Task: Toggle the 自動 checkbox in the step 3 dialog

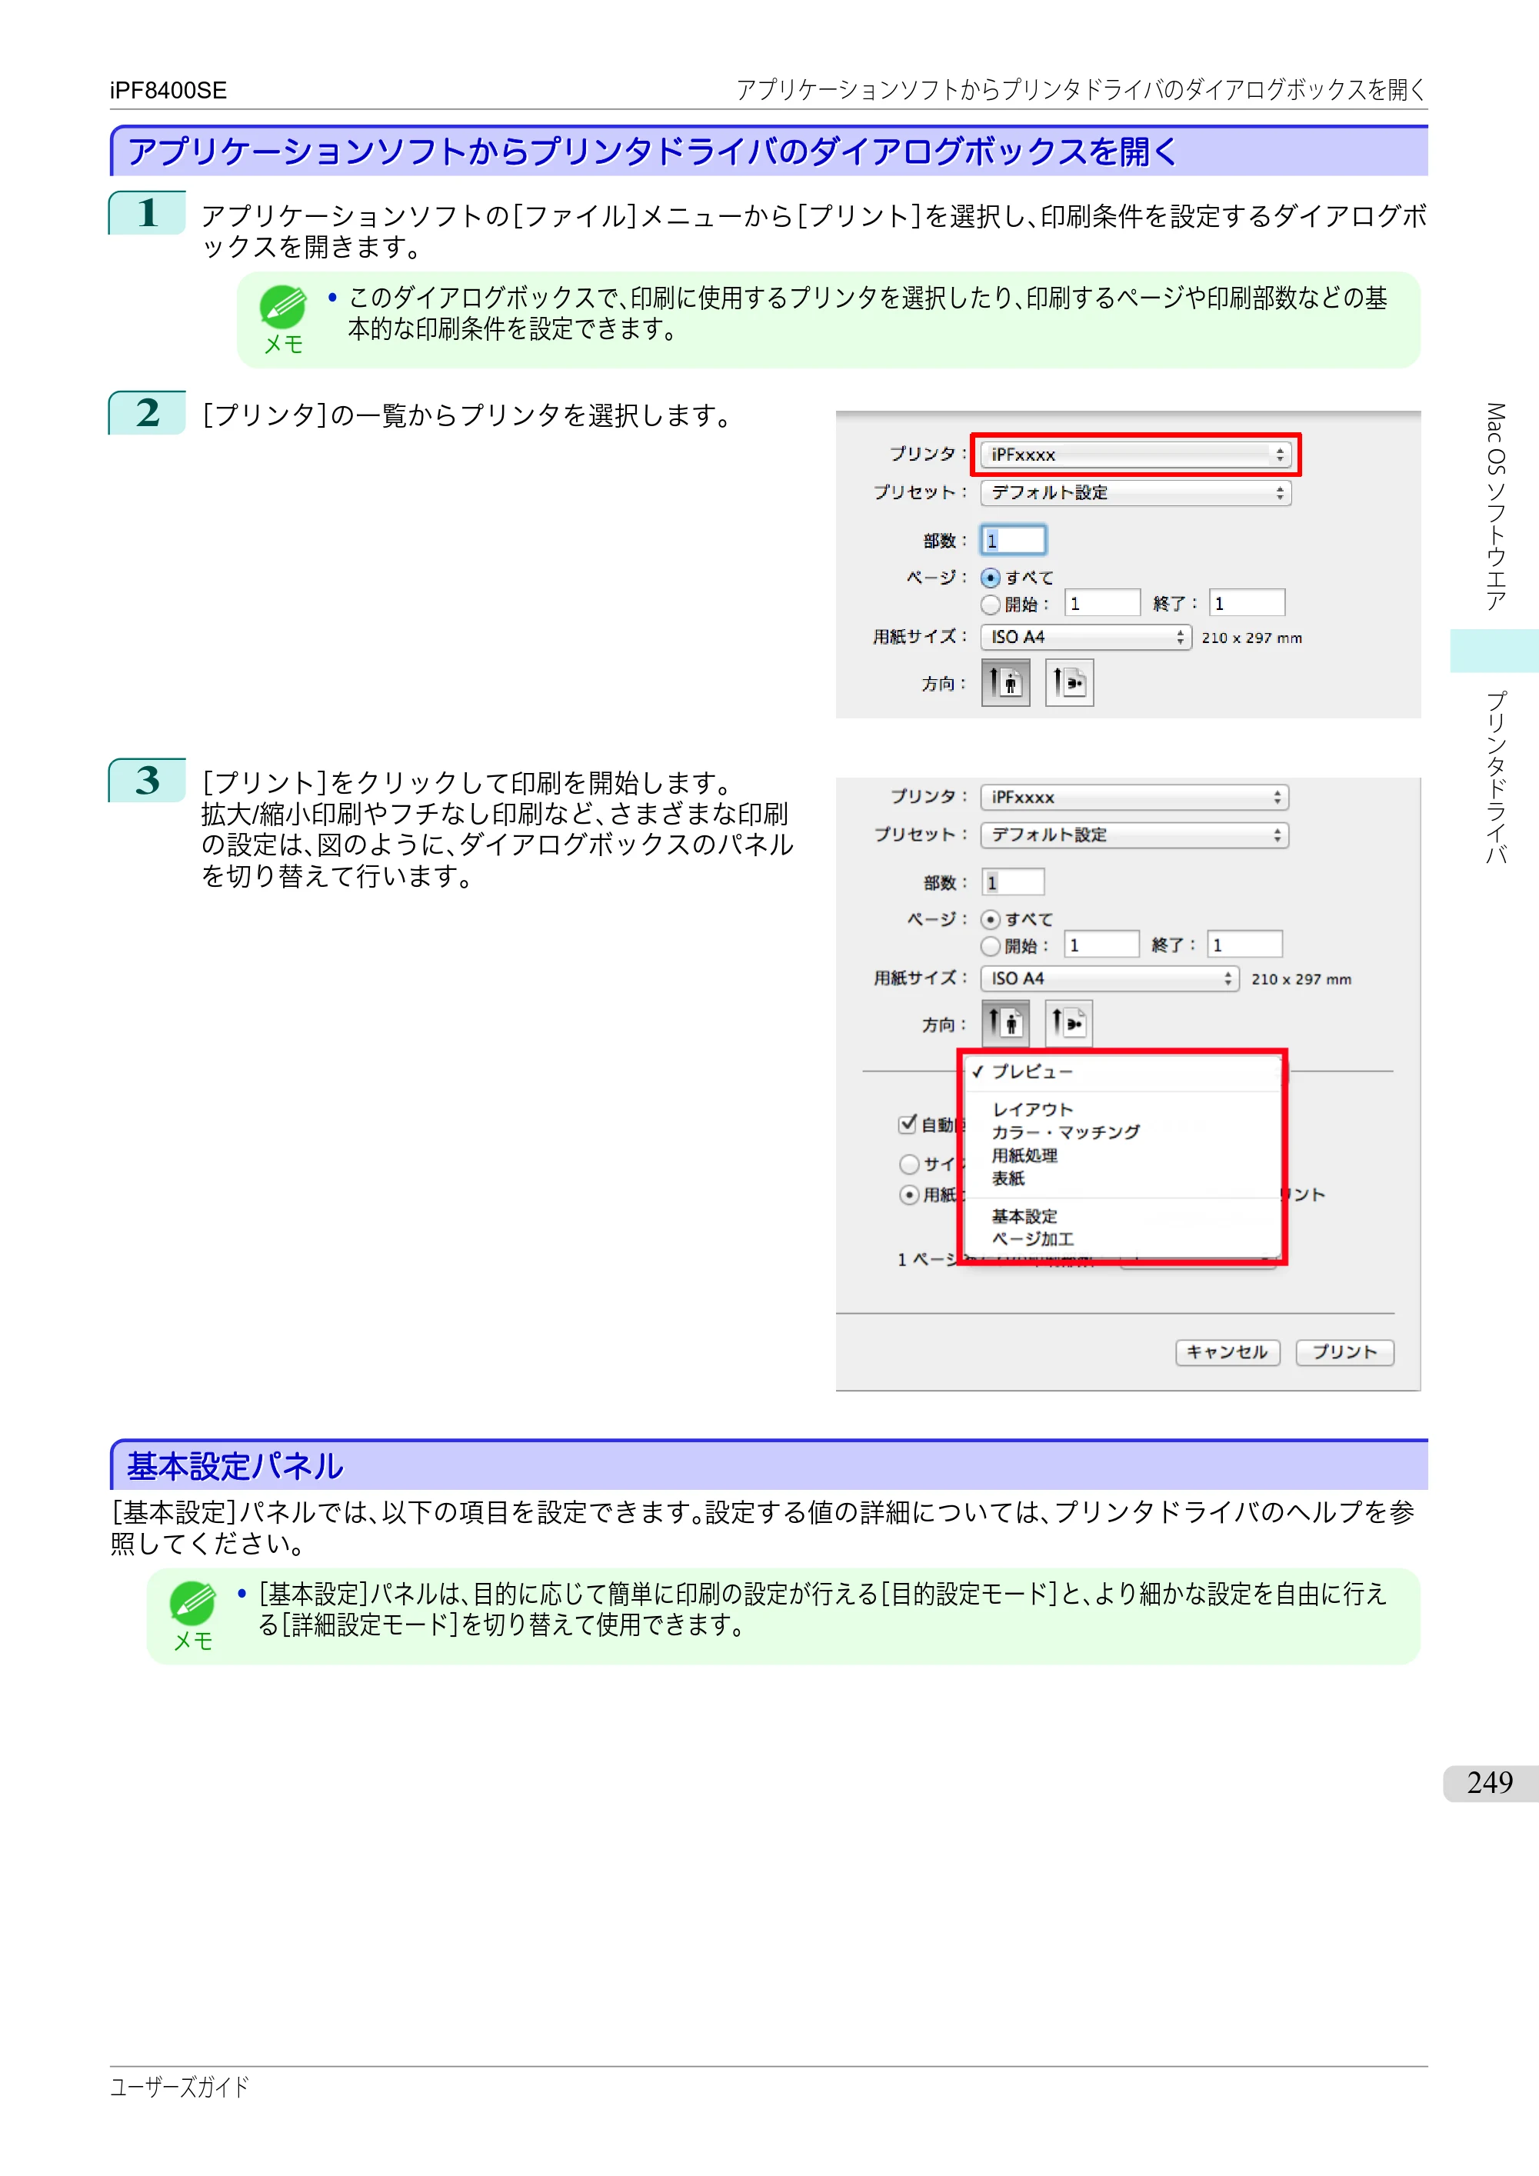Action: click(x=908, y=1124)
